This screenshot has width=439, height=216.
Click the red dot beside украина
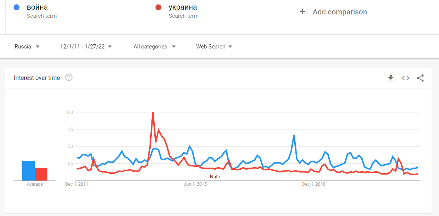158,7
